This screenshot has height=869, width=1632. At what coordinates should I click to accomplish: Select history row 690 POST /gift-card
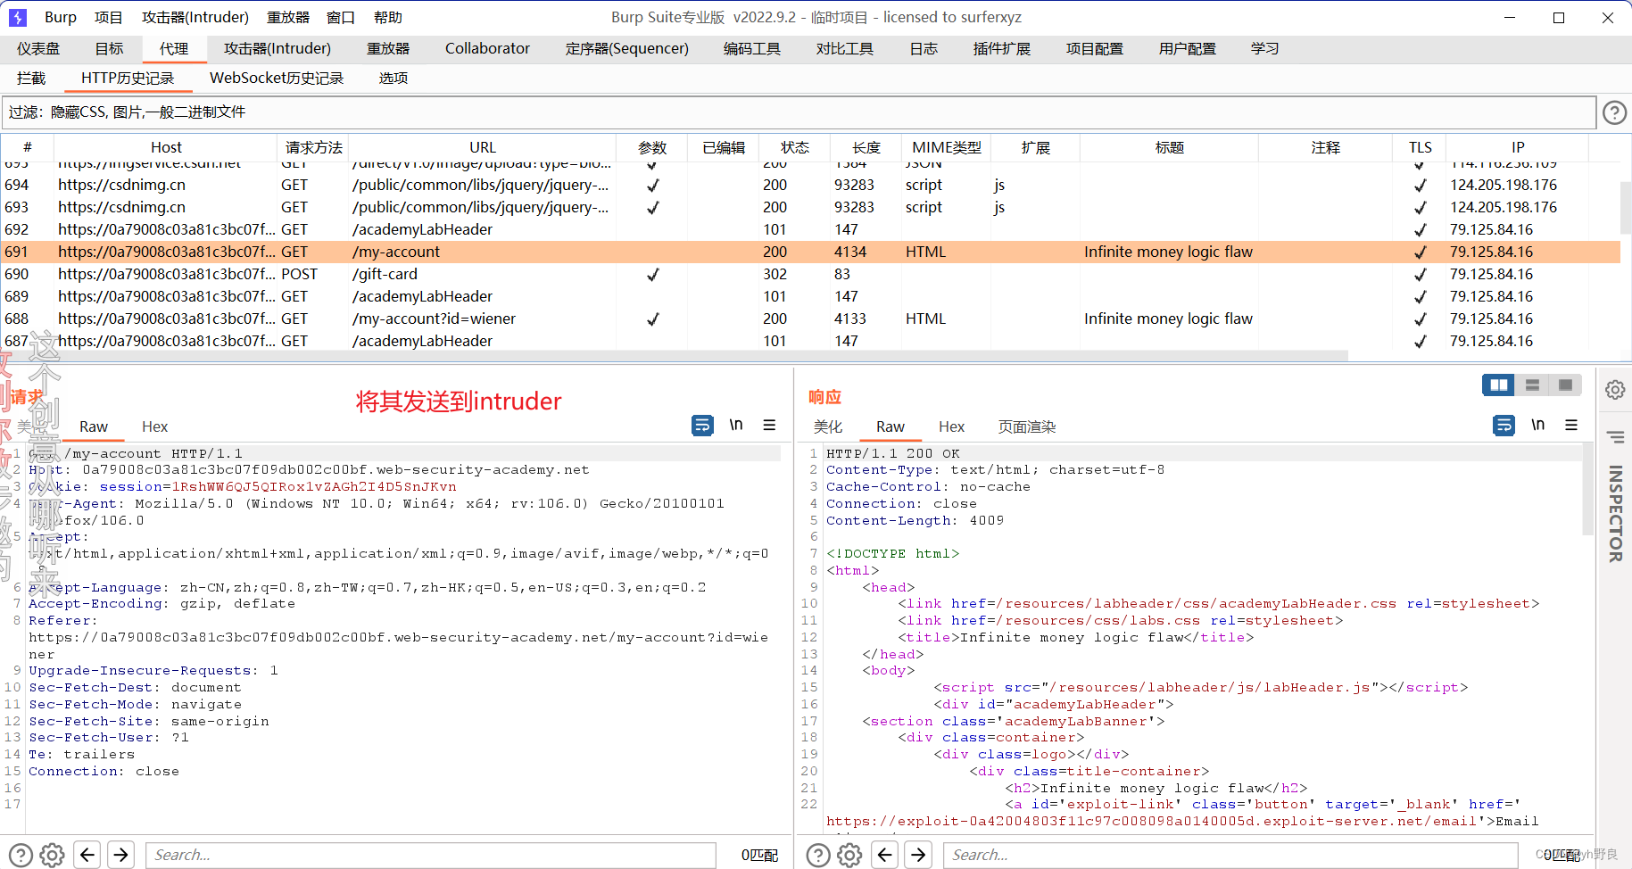[x=810, y=274]
